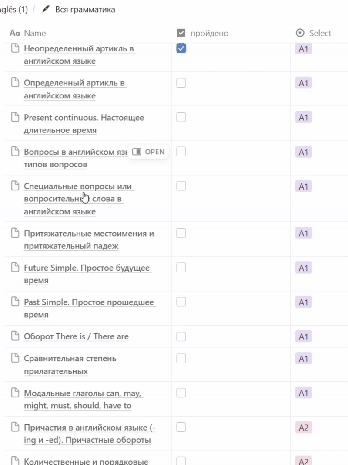This screenshot has width=348, height=465.
Task: Click the page icon beside Present continuous
Action: tap(14, 117)
